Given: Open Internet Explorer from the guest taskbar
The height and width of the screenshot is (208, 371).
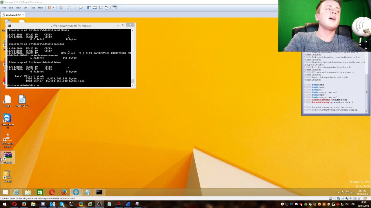Looking at the screenshot, I should point(16,192).
